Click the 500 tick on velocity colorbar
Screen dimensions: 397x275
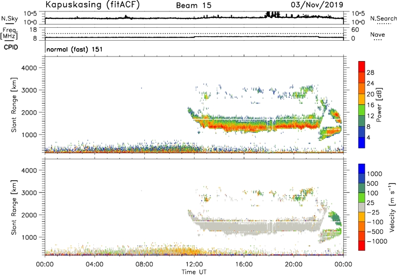(x=373, y=183)
